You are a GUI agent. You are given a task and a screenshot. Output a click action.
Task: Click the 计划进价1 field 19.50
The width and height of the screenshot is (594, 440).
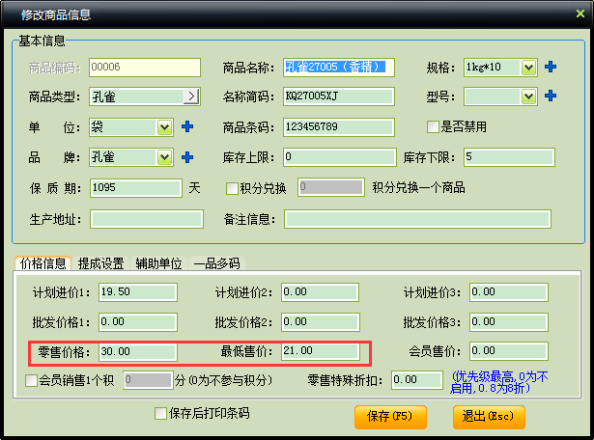pyautogui.click(x=138, y=292)
